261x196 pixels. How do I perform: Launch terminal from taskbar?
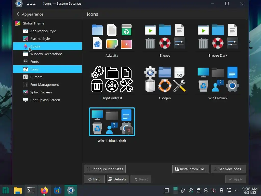point(31,190)
